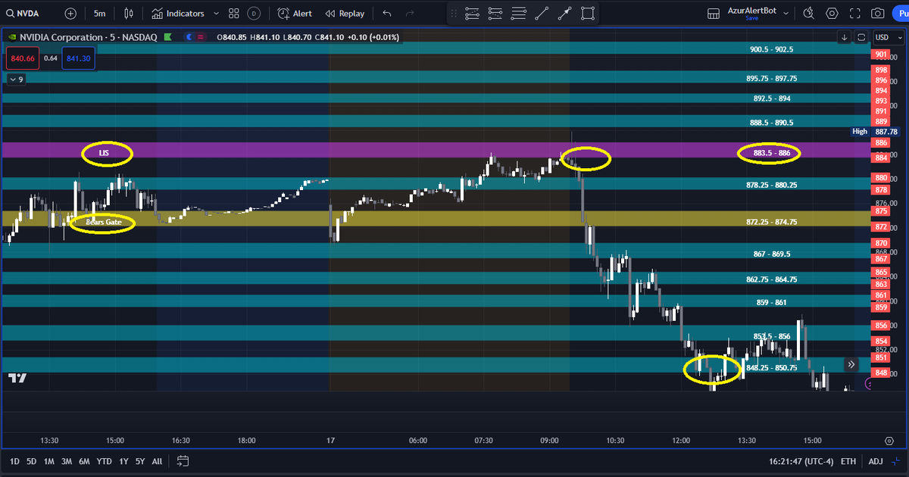Open time axis settings gear
Image resolution: width=909 pixels, height=477 pixels.
(x=889, y=440)
